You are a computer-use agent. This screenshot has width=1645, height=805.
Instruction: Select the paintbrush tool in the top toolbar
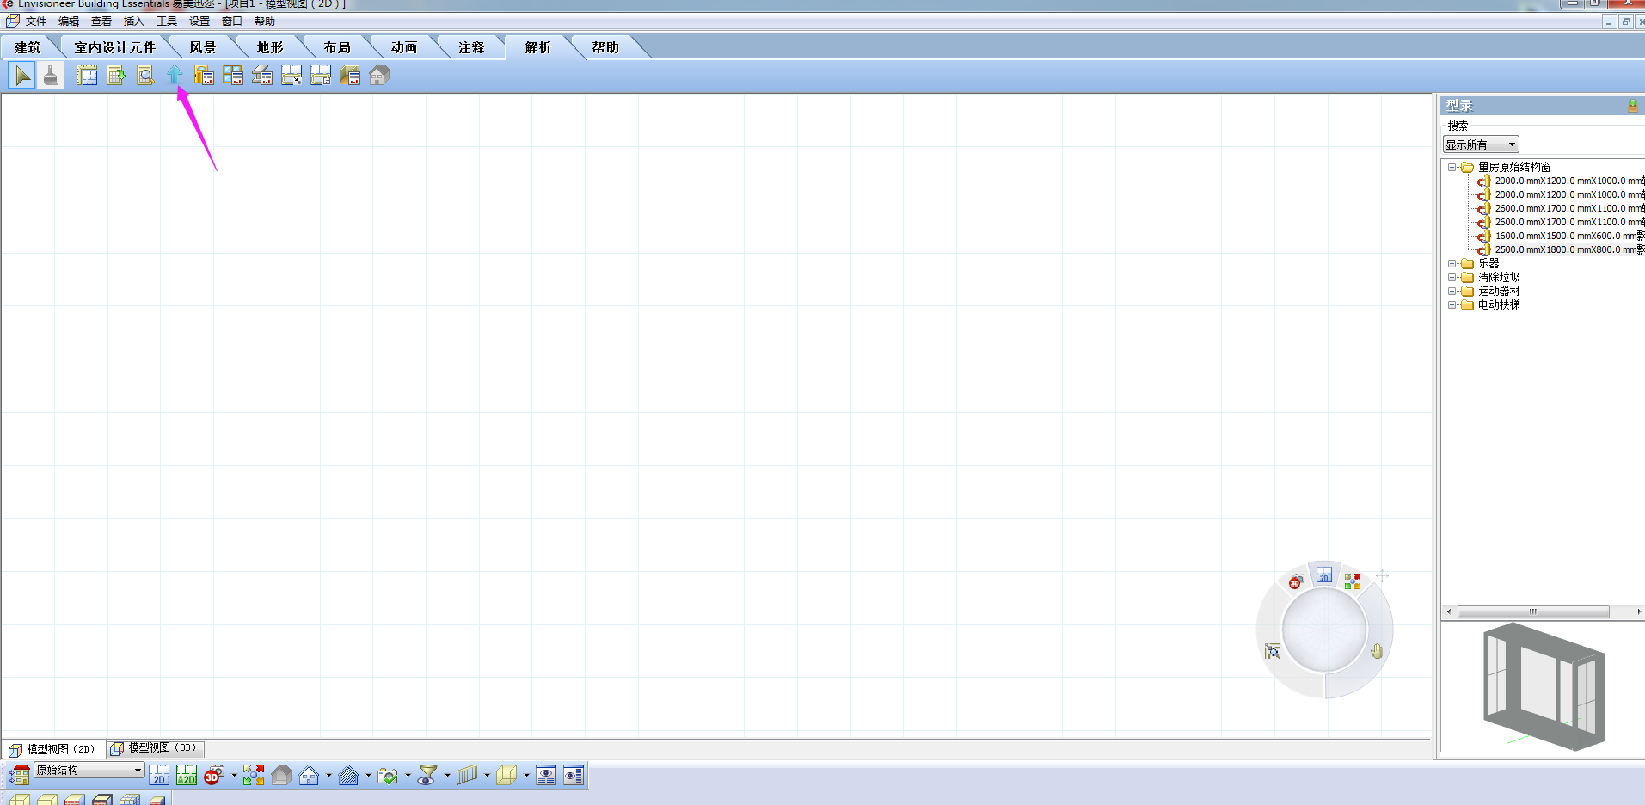51,76
